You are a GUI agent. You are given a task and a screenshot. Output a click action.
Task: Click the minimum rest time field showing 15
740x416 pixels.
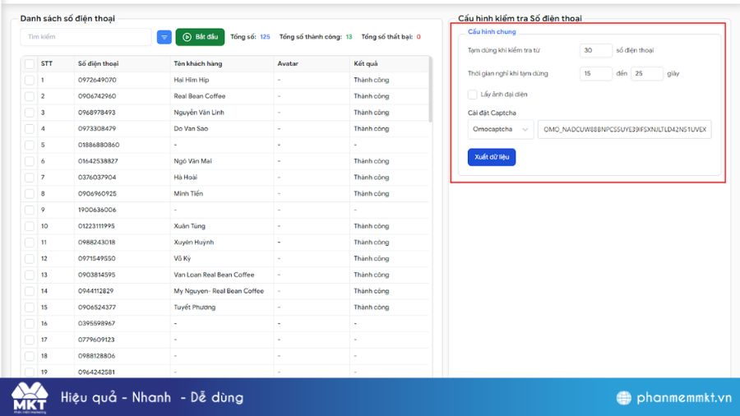595,73
